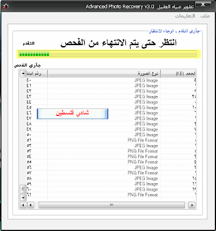
Task: Select JPEG Image cell of row ٤٥
Action: pos(146,107)
